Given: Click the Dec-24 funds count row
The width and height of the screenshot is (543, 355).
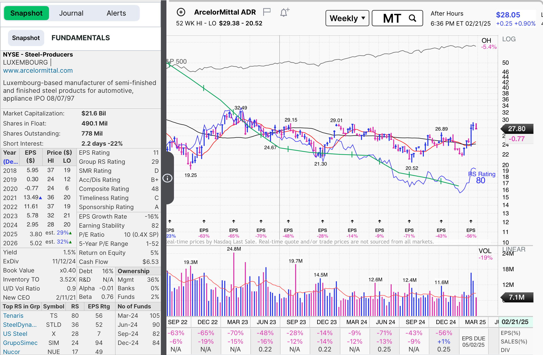Looking at the screenshot, I should [x=139, y=343].
